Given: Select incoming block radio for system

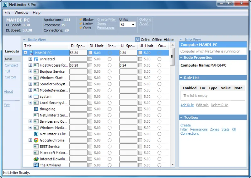Looking at the screenshot, I should [x=109, y=97].
